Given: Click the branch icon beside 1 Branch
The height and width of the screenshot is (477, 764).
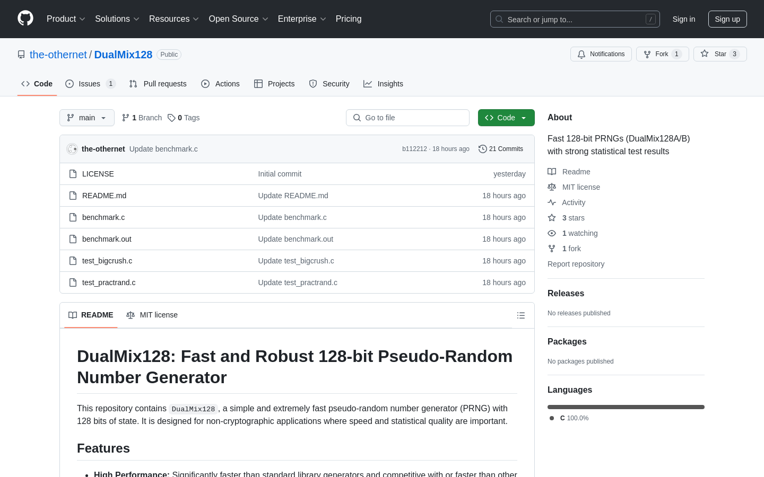Looking at the screenshot, I should 126,118.
